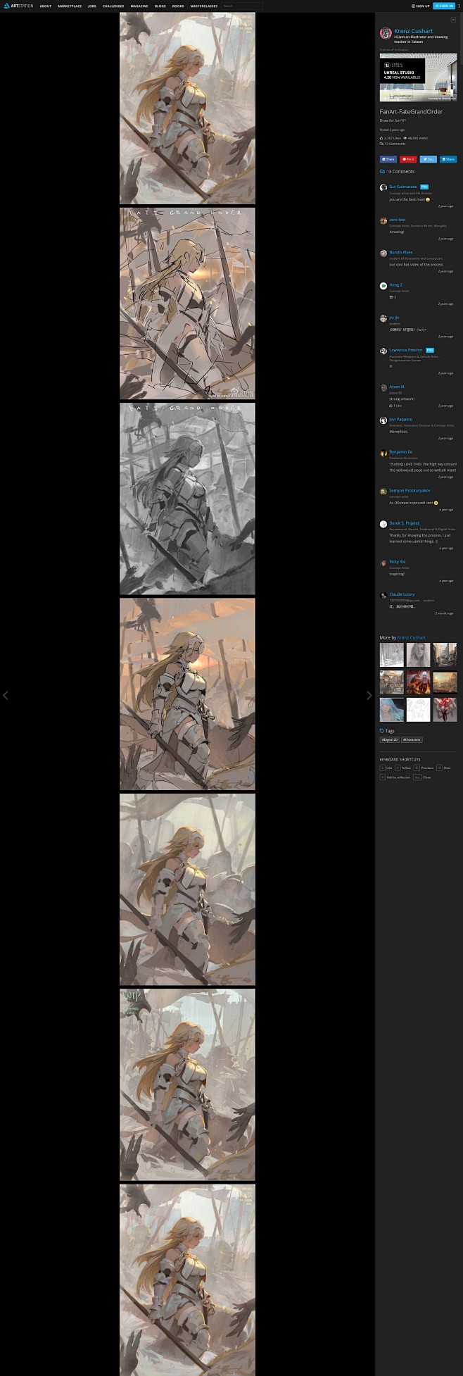Viewport: 463px width, 1376px height.
Task: Share the artwork on LinkedIn
Action: pos(448,159)
